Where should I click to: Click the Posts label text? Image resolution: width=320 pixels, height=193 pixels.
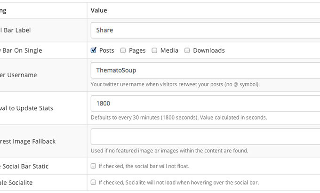pyautogui.click(x=107, y=50)
